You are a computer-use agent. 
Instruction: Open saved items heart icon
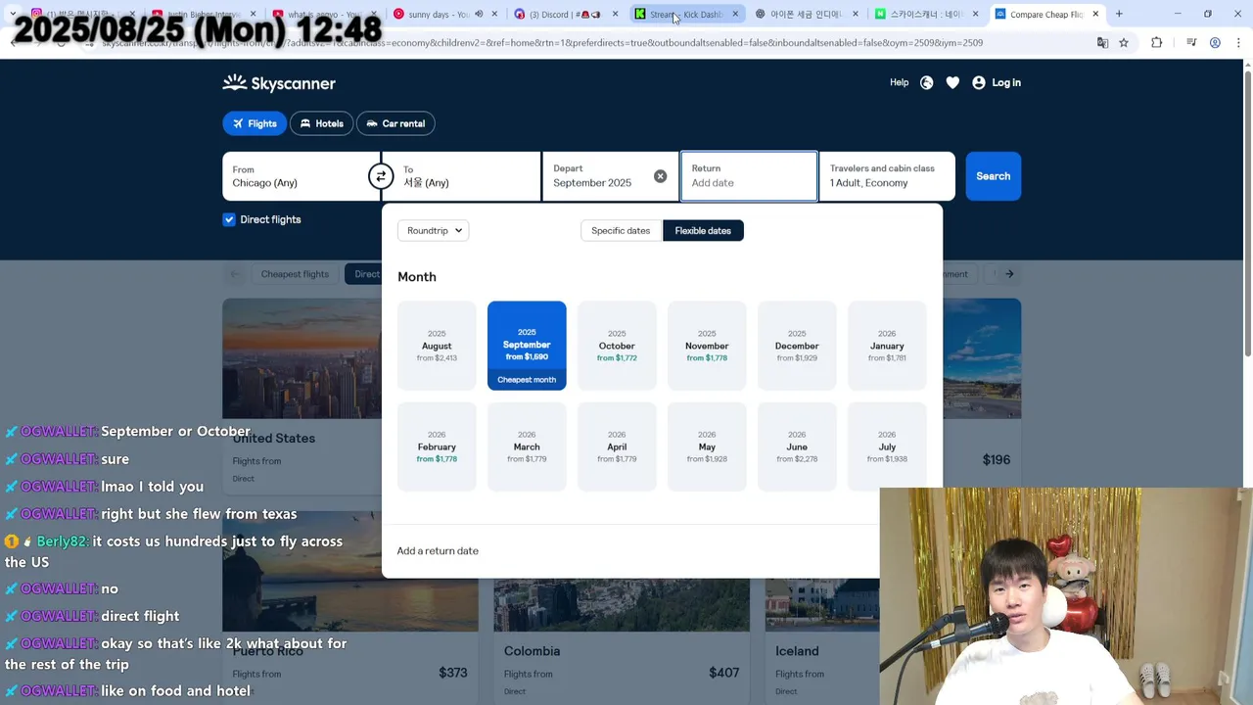click(x=952, y=83)
